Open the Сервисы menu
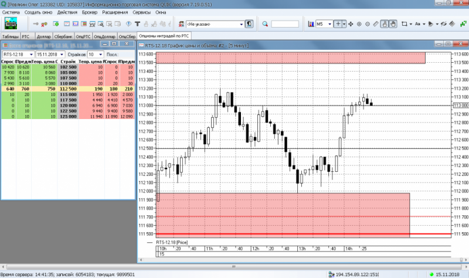The width and height of the screenshot is (469, 278). pos(141,12)
